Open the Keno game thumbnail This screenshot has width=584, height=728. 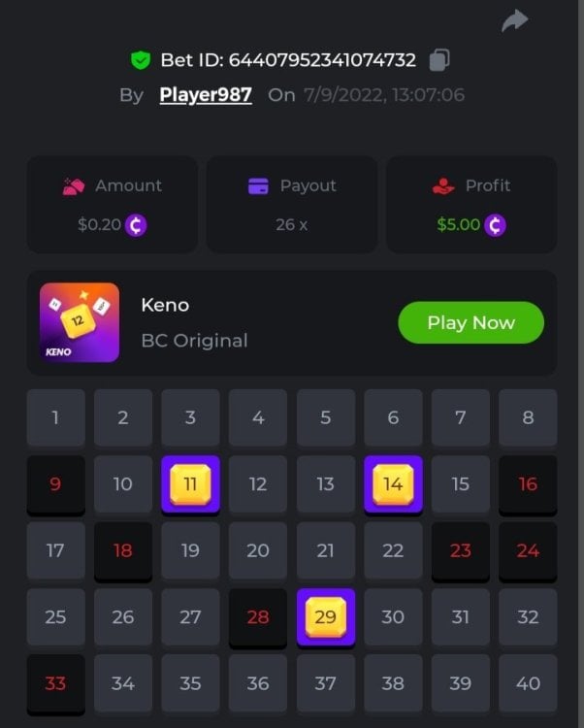tap(80, 322)
